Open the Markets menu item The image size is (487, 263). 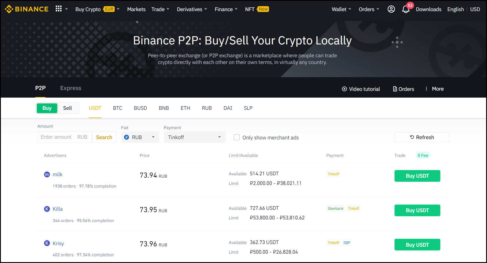[136, 9]
